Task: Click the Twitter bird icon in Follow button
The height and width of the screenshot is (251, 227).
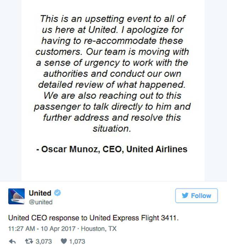Action: pos(185,195)
